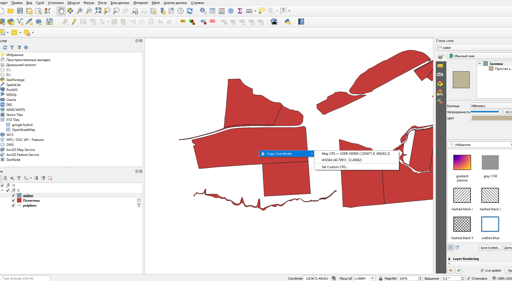Click the Zoom In magnifier tool
This screenshot has height=281, width=512.
tap(80, 11)
